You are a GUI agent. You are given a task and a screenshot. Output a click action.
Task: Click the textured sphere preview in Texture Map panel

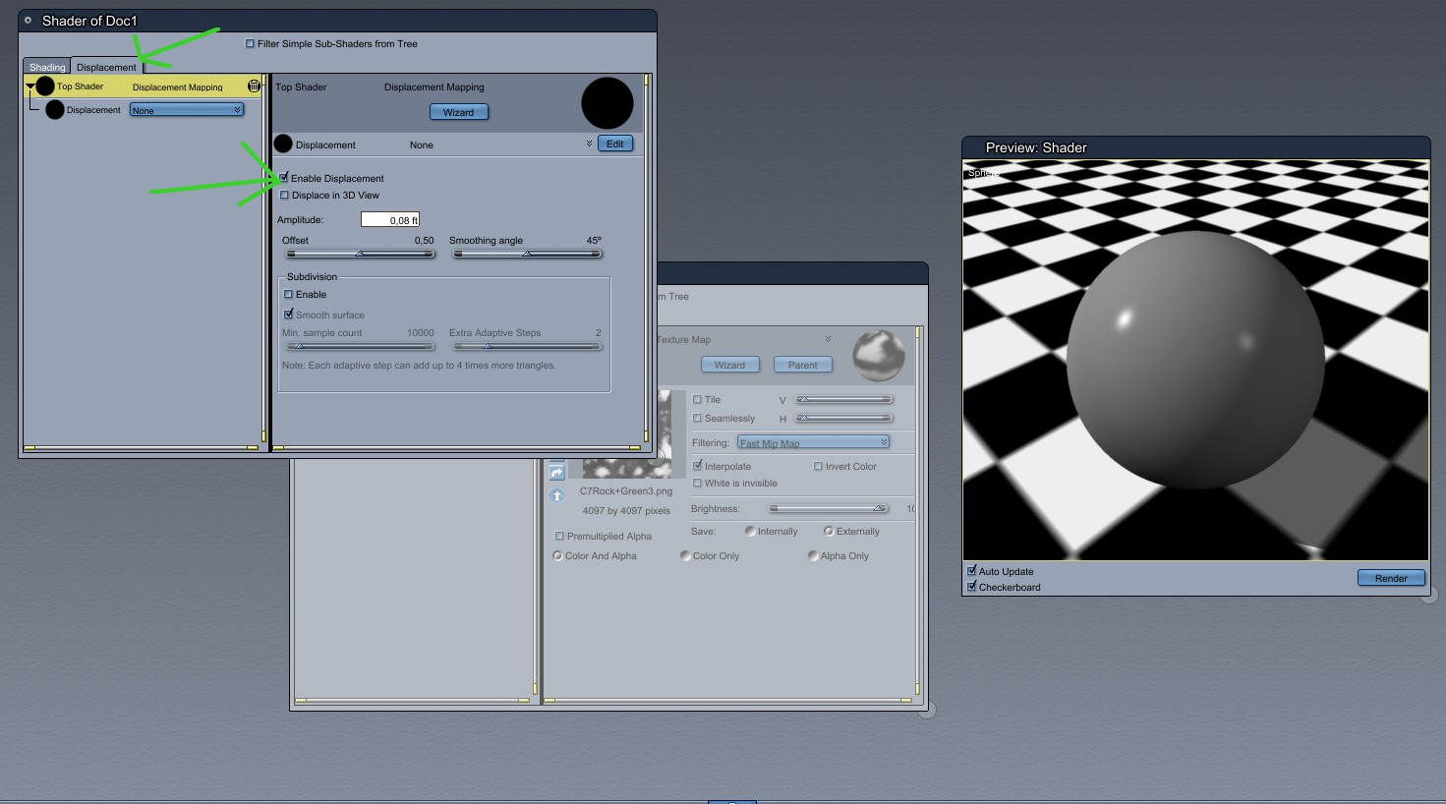click(878, 355)
